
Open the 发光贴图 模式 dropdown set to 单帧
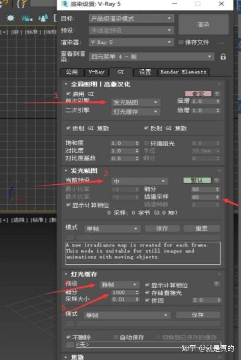click(112, 229)
